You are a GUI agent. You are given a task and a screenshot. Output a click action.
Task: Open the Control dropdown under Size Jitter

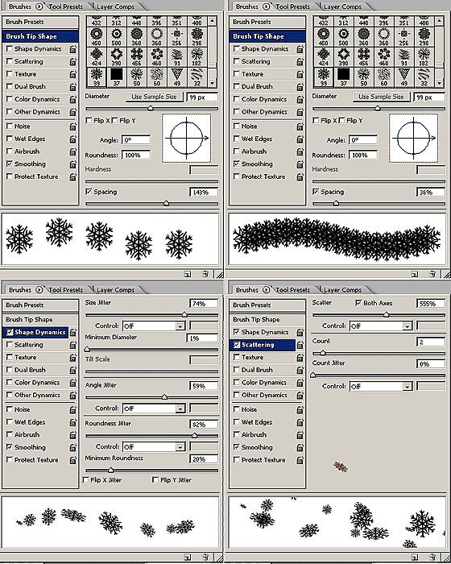coord(154,326)
